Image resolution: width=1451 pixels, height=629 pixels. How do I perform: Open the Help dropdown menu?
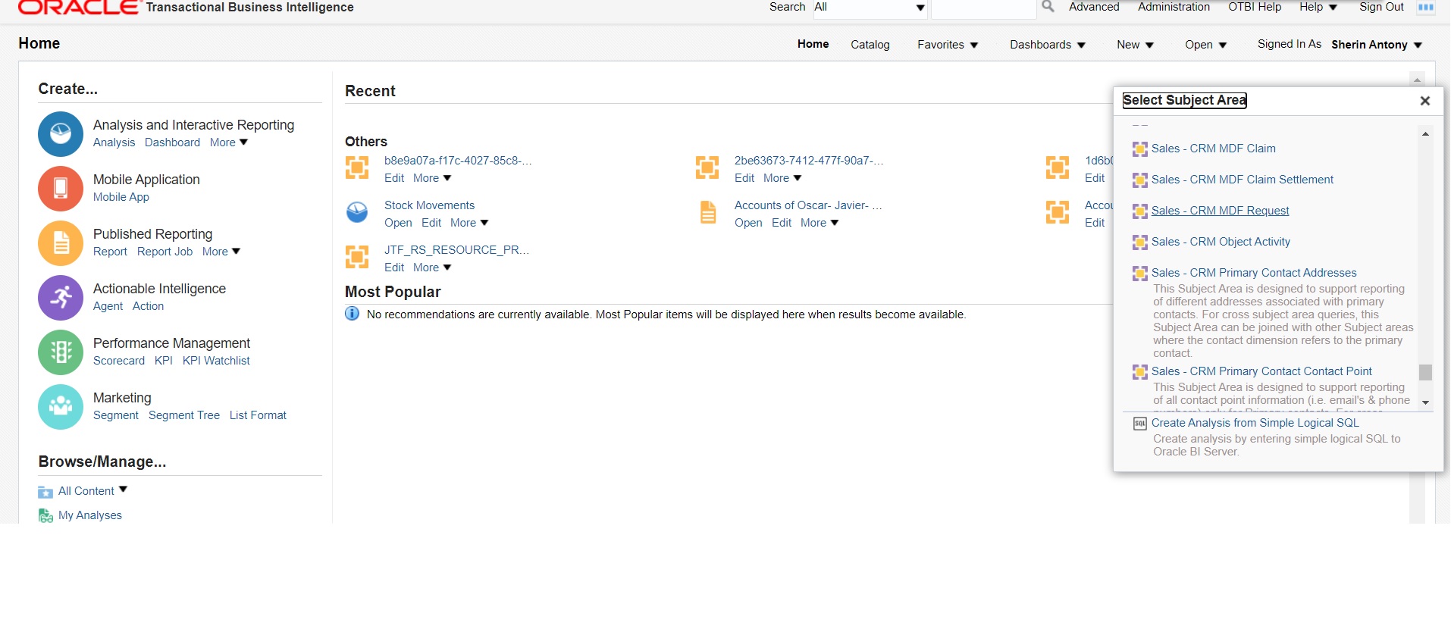coord(1318,7)
